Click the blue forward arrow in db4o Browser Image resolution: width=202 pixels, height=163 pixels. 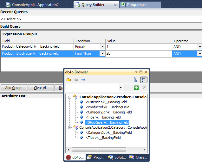(83, 80)
